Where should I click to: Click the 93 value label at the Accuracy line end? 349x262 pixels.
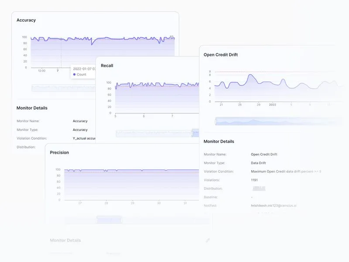[171, 37]
